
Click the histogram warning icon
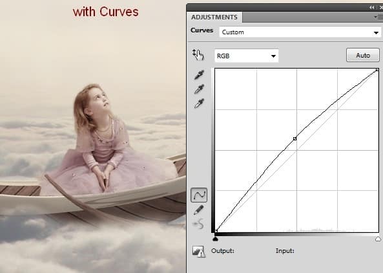198,252
